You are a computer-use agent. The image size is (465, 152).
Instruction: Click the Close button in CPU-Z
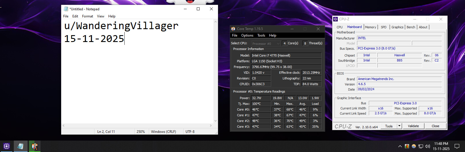[435, 126]
